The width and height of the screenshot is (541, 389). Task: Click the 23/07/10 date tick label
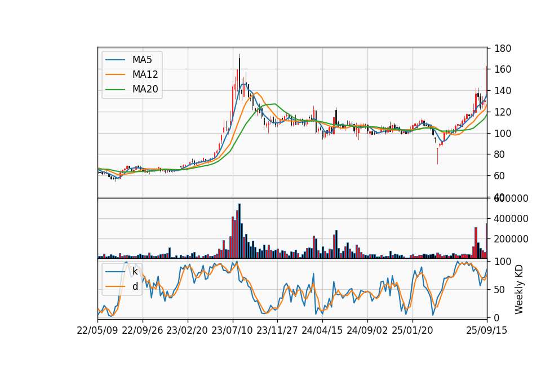[232, 330]
